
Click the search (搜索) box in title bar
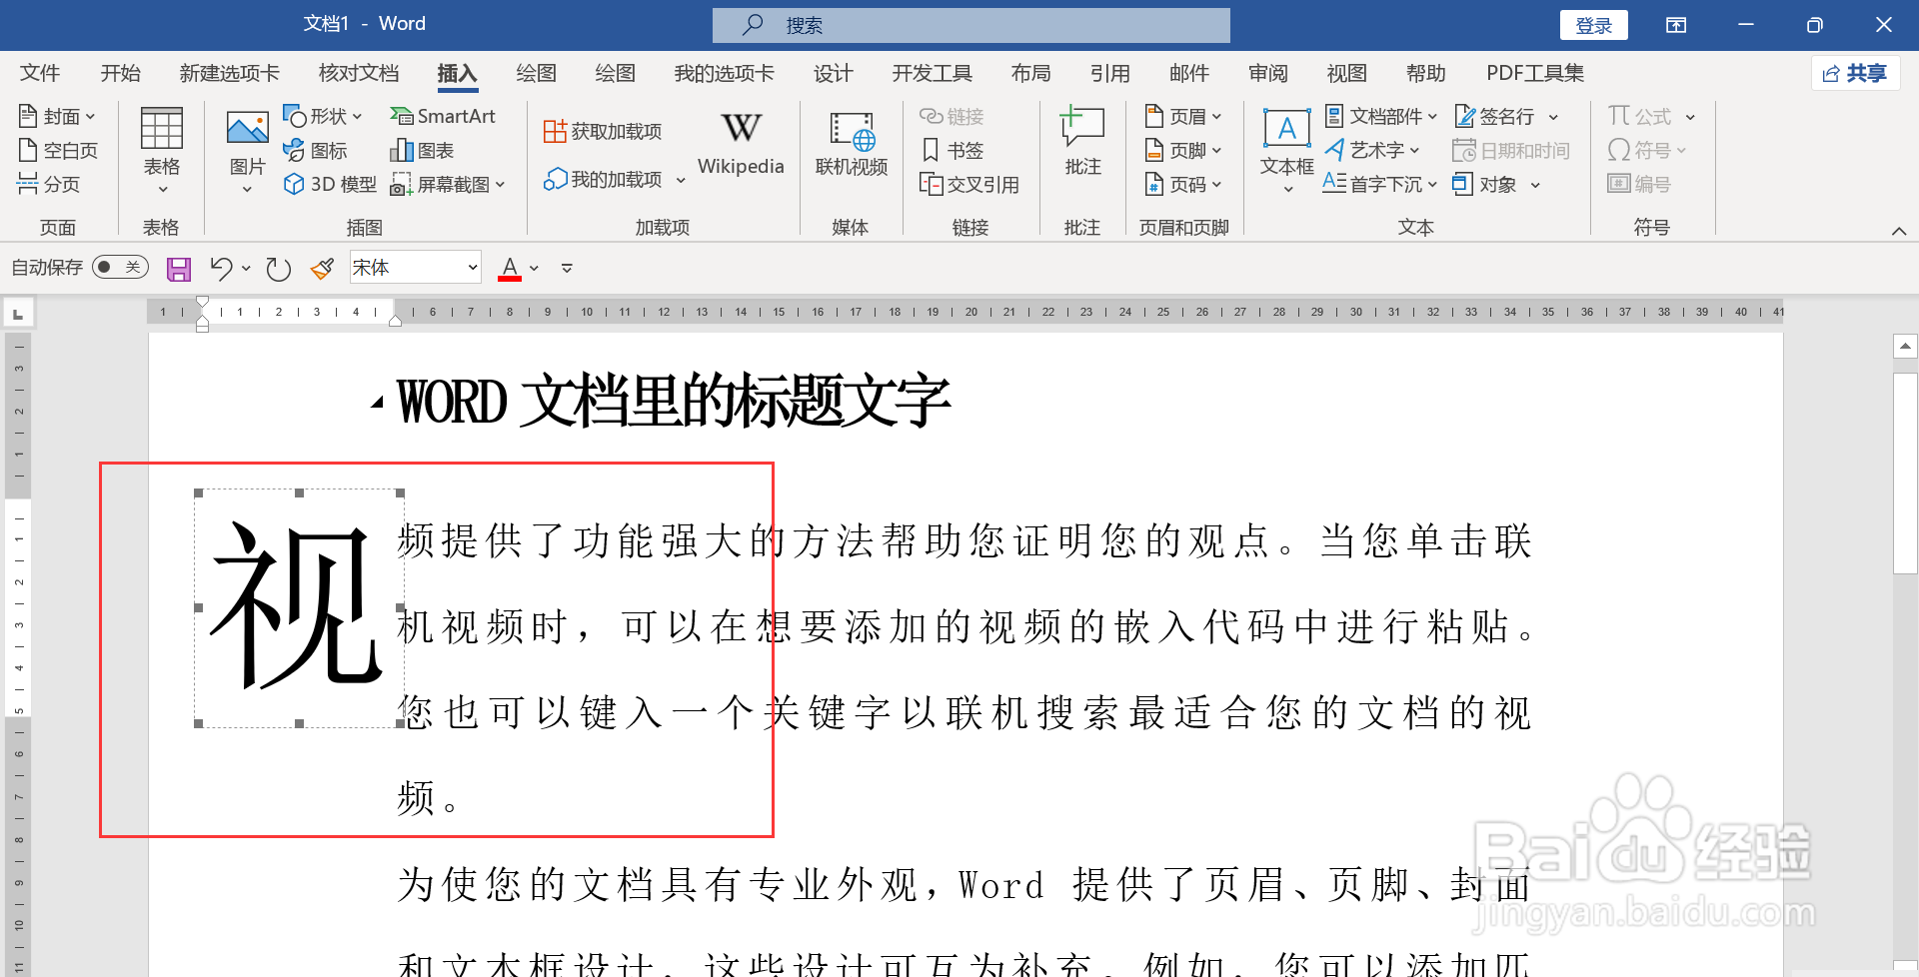pos(970,25)
